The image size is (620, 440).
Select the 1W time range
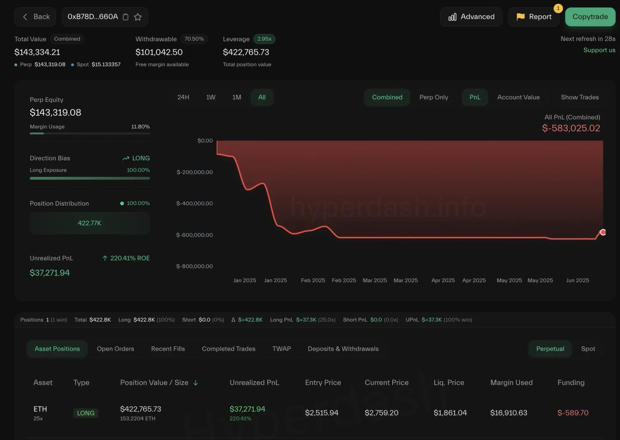point(211,97)
